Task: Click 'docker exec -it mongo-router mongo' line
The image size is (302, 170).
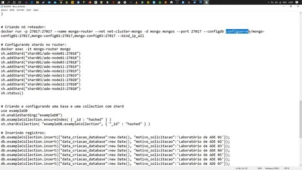Action: pyautogui.click(x=36, y=49)
